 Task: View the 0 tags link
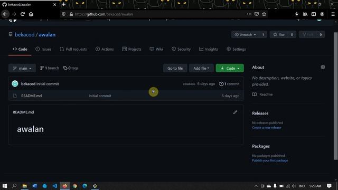(x=71, y=68)
